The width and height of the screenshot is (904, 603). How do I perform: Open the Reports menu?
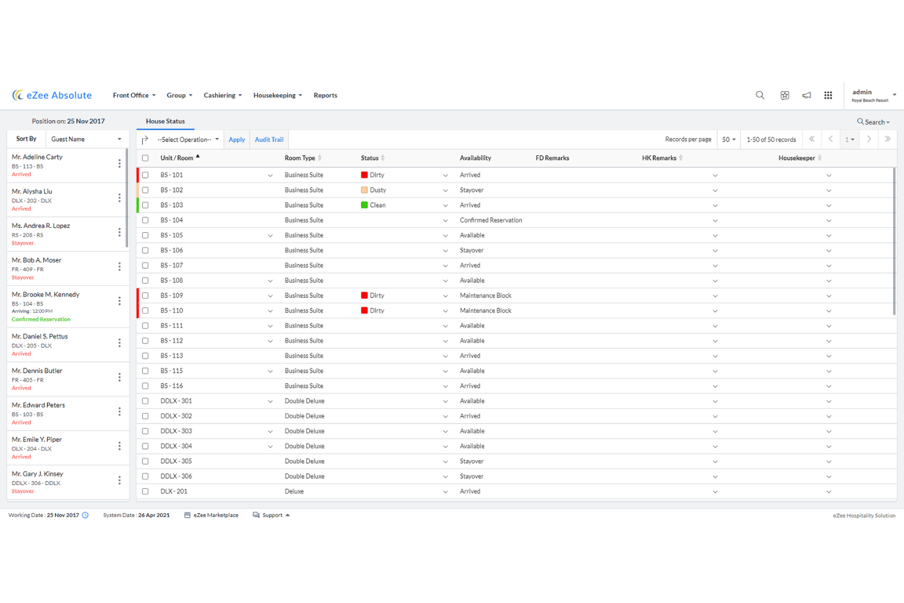(x=326, y=95)
